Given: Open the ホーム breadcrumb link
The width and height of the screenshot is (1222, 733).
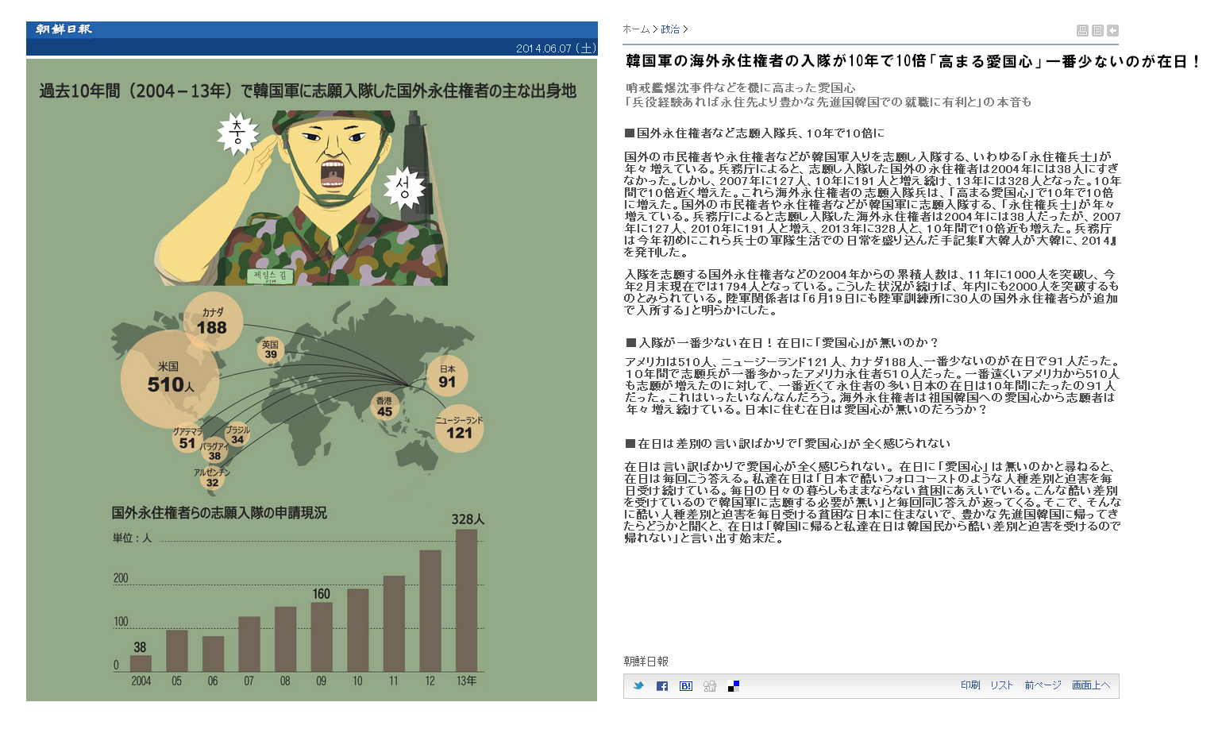Looking at the screenshot, I should coord(635,29).
